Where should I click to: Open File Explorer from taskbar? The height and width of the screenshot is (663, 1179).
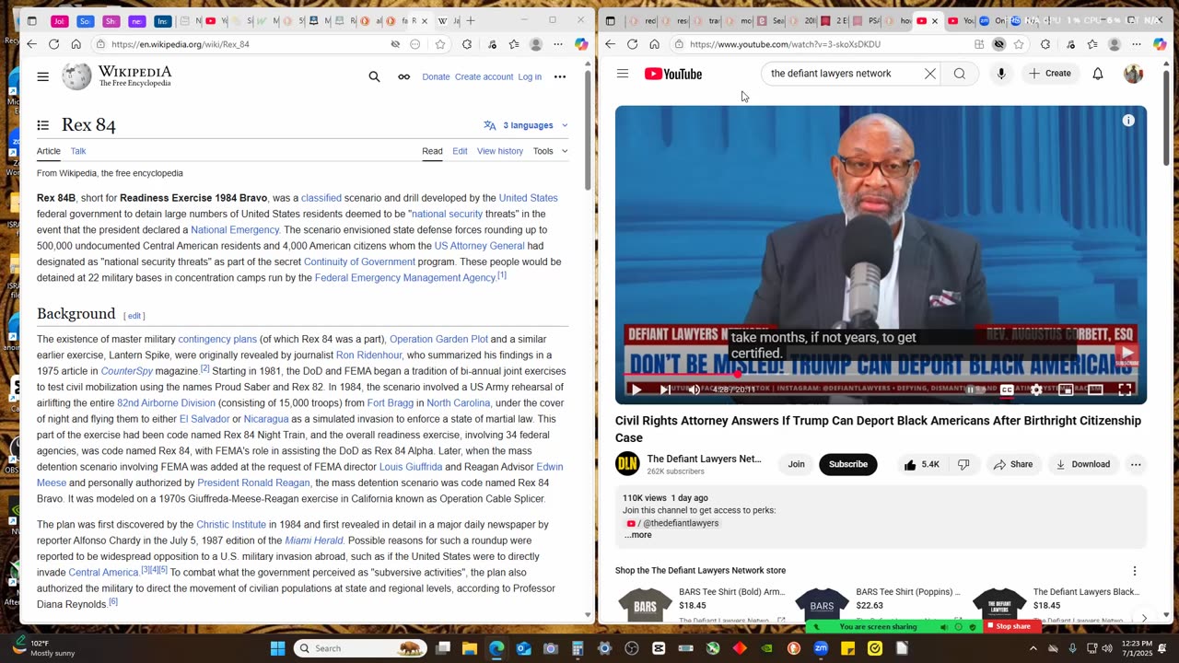click(470, 648)
